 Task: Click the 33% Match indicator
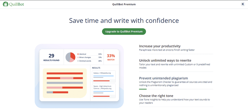111,57
